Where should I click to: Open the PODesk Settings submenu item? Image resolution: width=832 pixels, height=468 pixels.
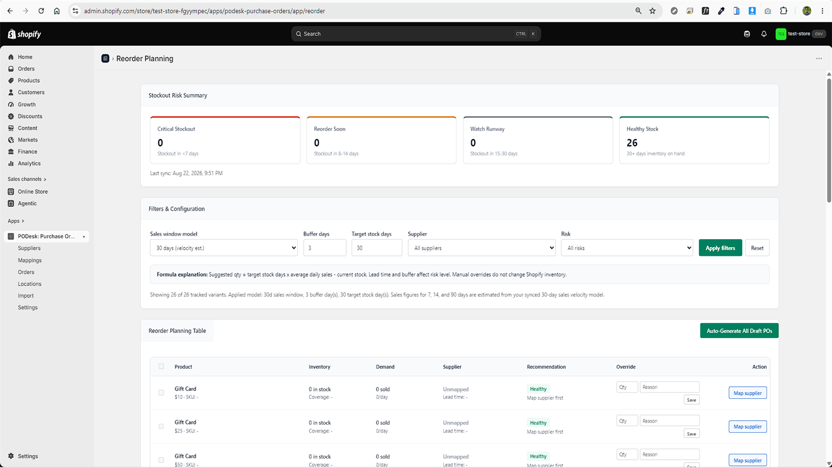point(28,308)
